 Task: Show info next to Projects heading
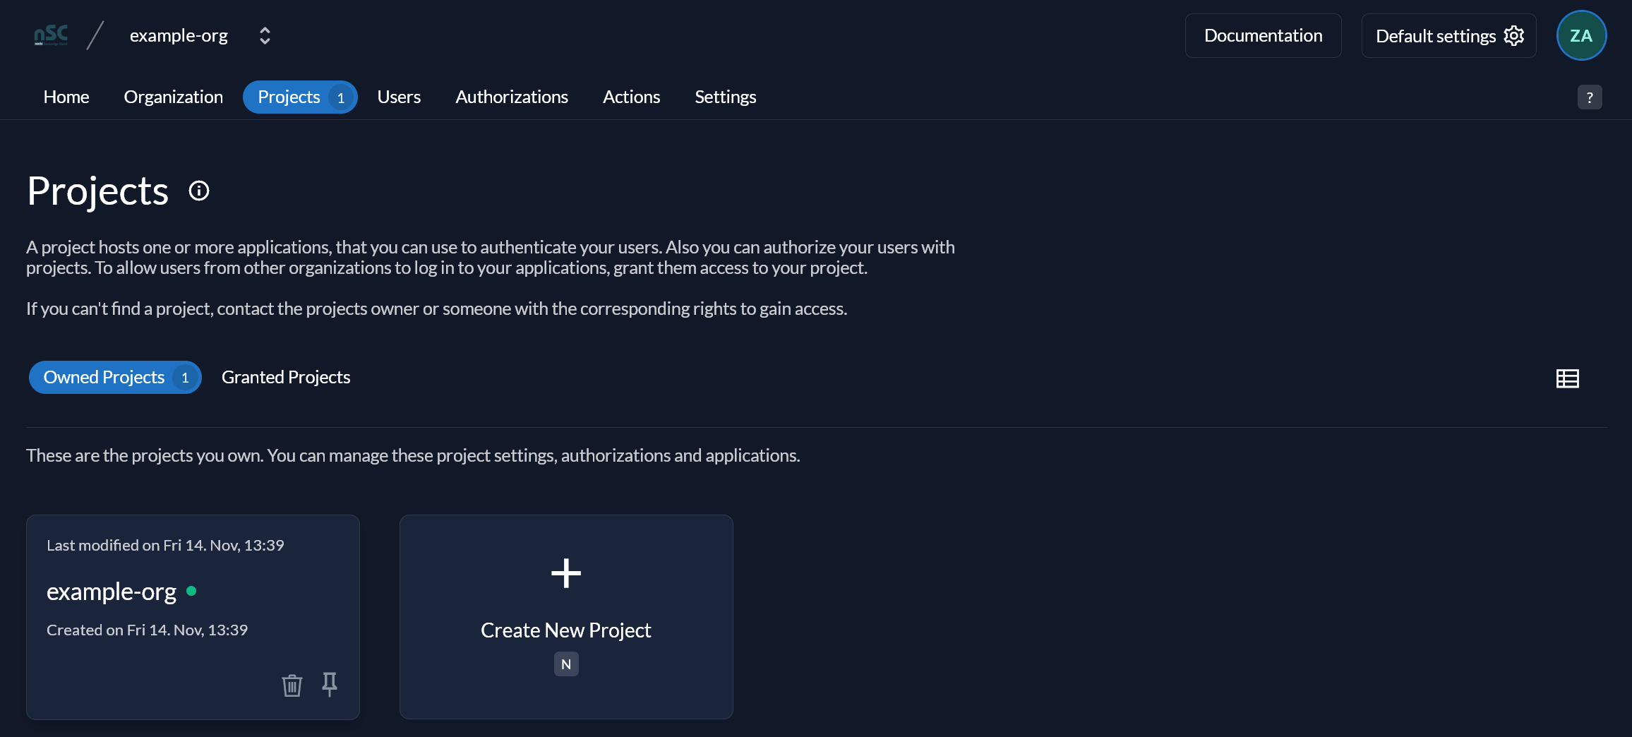[199, 191]
